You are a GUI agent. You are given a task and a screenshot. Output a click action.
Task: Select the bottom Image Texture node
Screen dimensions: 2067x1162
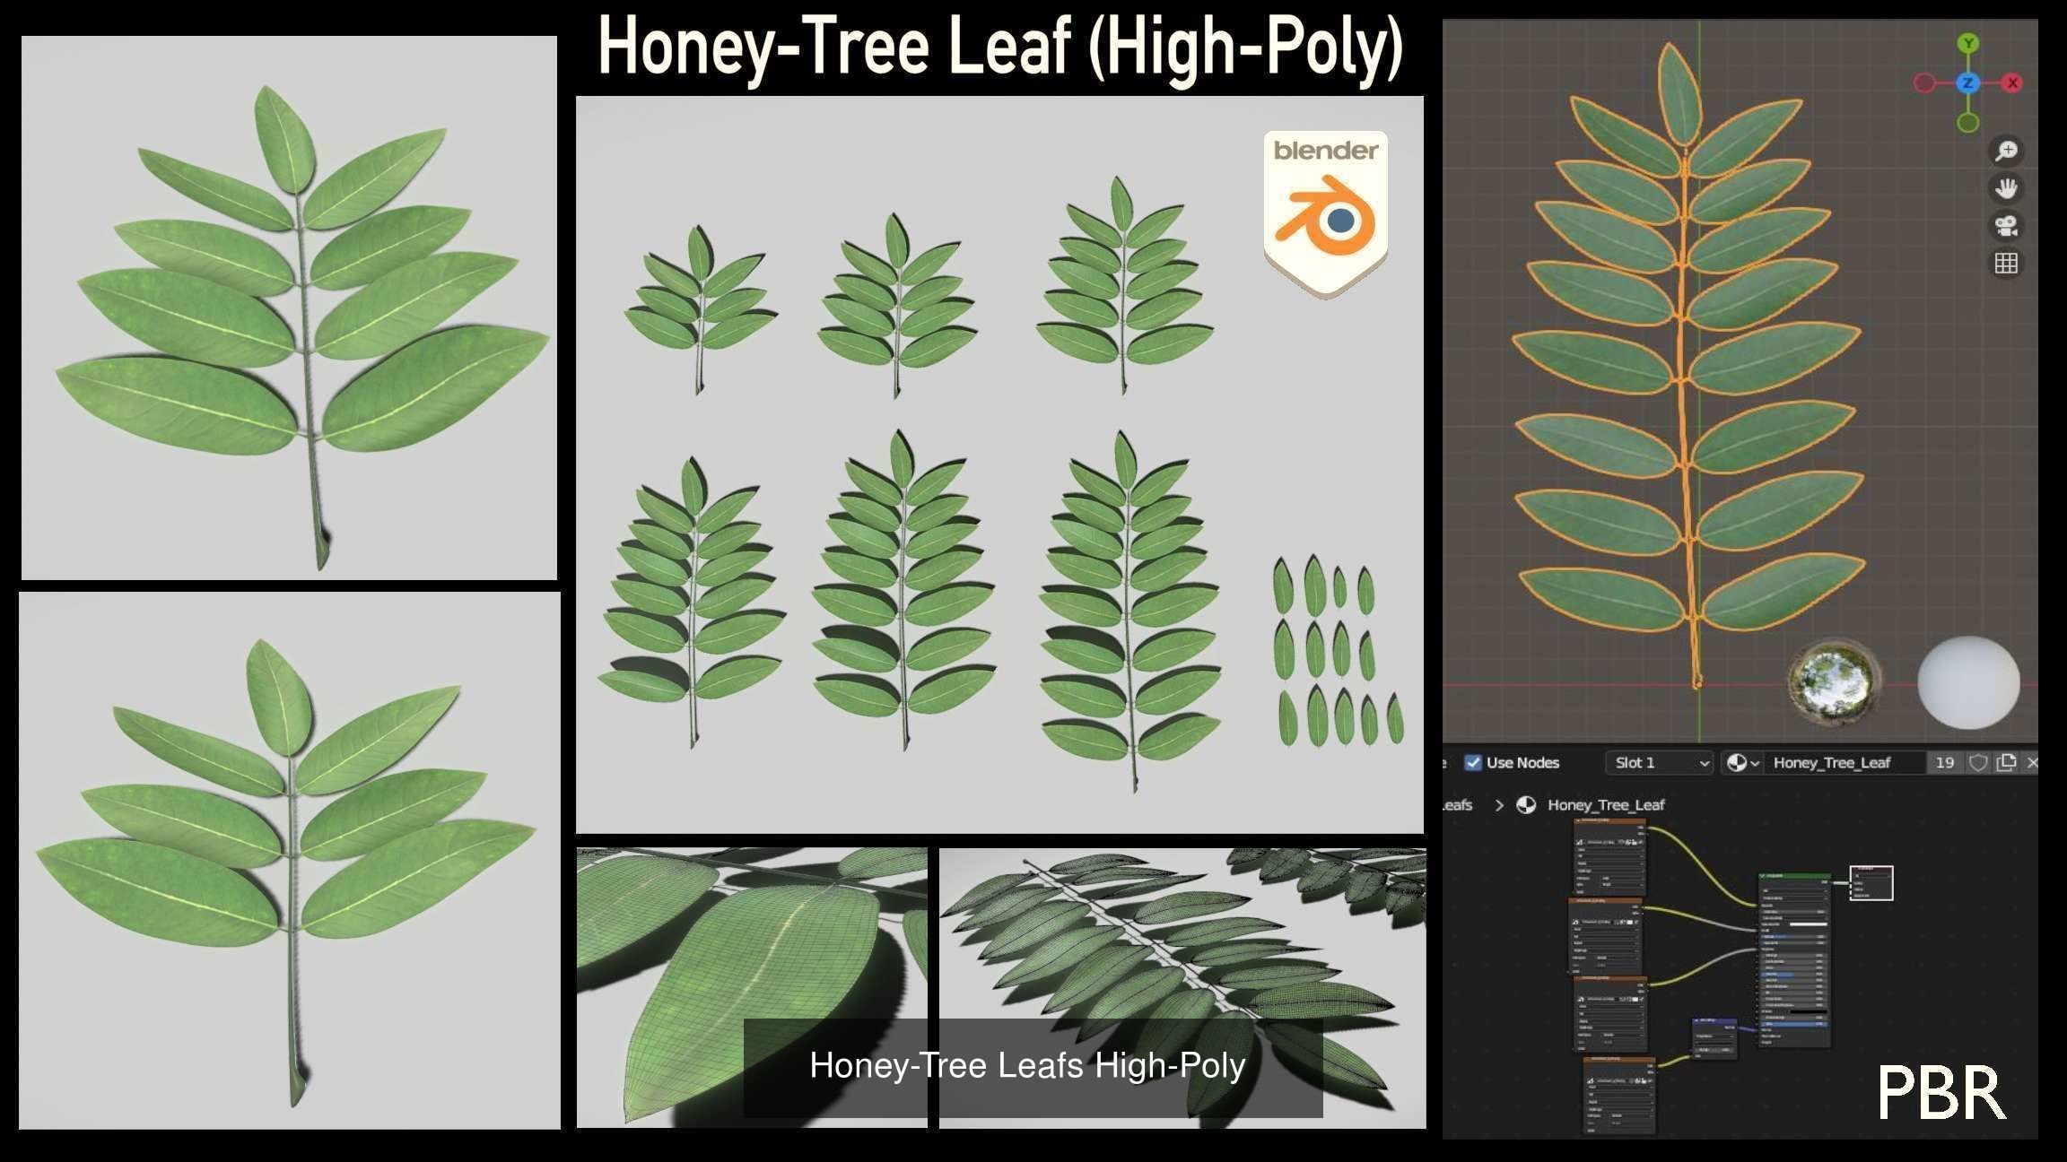1619,1095
